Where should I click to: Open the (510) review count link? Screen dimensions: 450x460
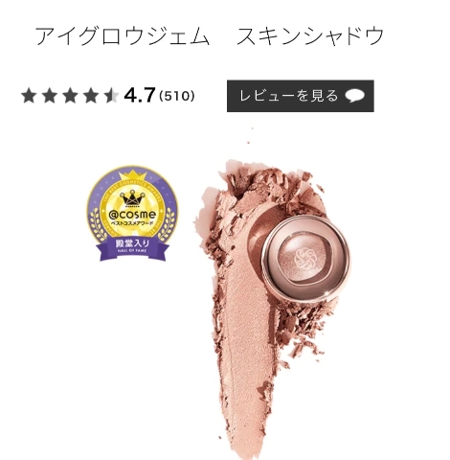[x=176, y=96]
